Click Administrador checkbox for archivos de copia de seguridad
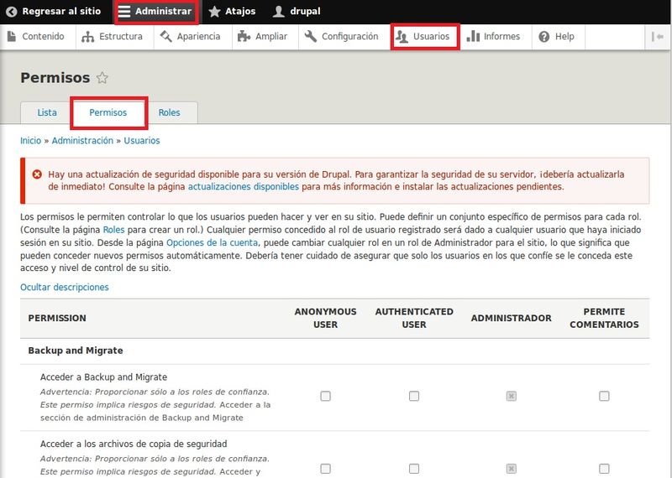Screen dimensions: 672x478 click(x=512, y=469)
